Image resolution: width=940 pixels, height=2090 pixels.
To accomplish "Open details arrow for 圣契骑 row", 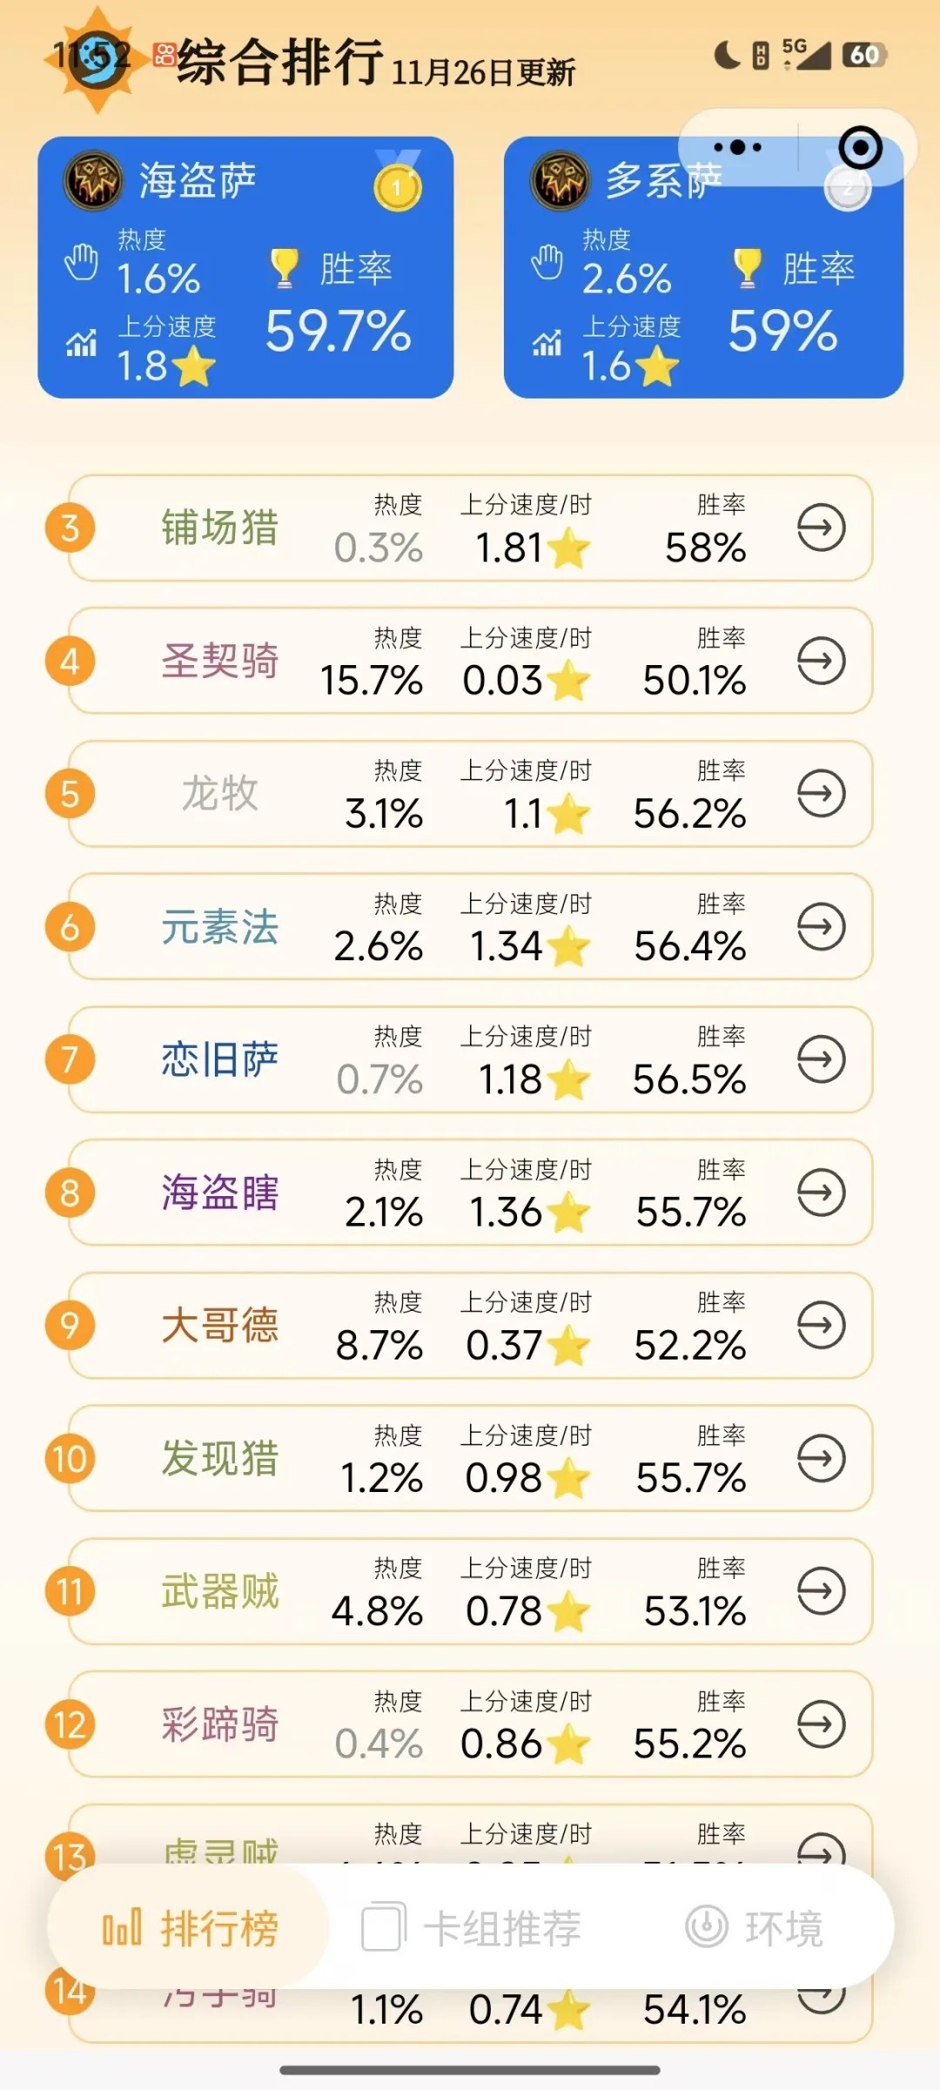I will pyautogui.click(x=822, y=661).
